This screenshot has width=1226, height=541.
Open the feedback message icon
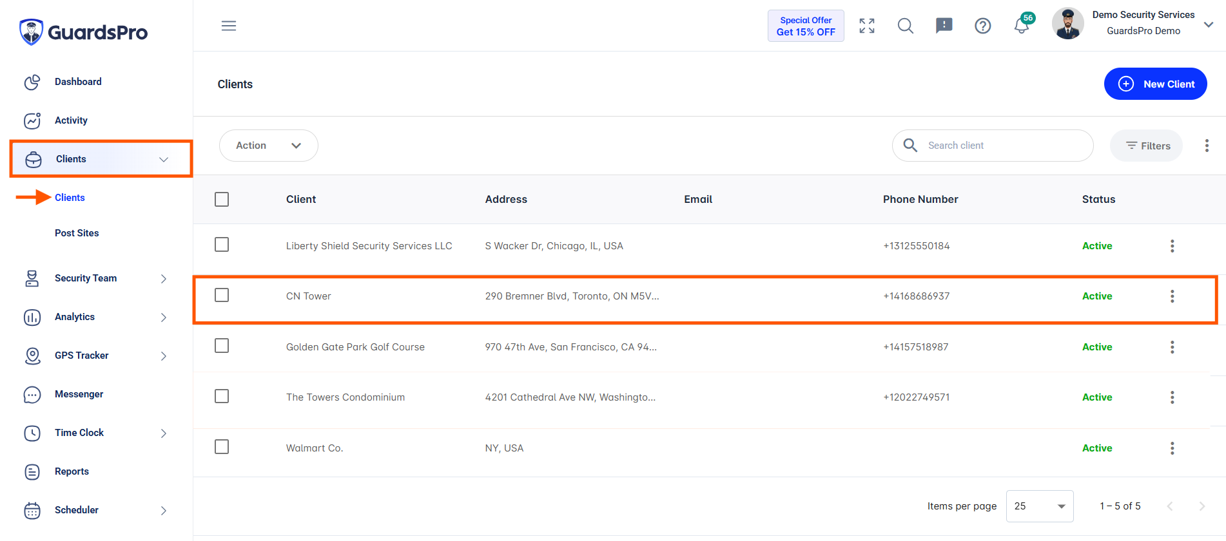(944, 26)
